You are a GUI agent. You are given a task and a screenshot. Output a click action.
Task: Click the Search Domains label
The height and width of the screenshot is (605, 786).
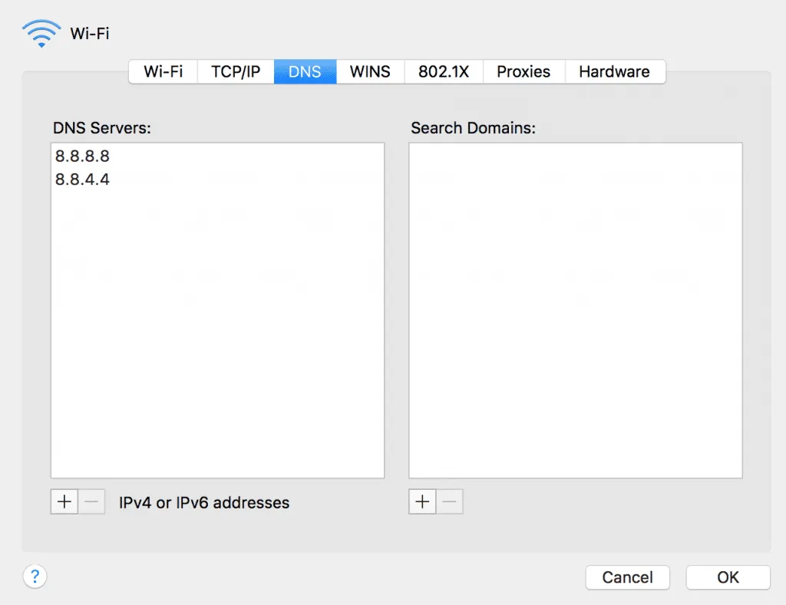(x=473, y=128)
